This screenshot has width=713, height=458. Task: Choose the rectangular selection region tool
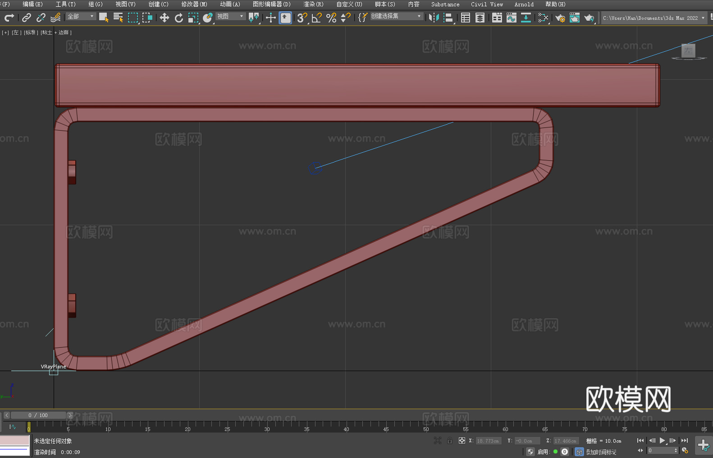coord(133,18)
